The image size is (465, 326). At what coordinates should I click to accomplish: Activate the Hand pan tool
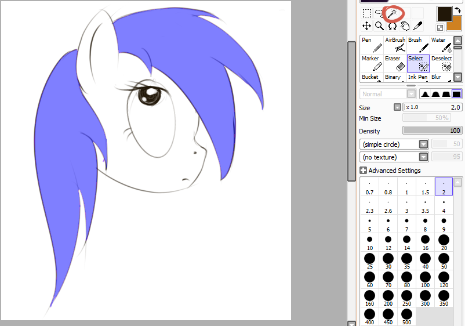pyautogui.click(x=405, y=26)
